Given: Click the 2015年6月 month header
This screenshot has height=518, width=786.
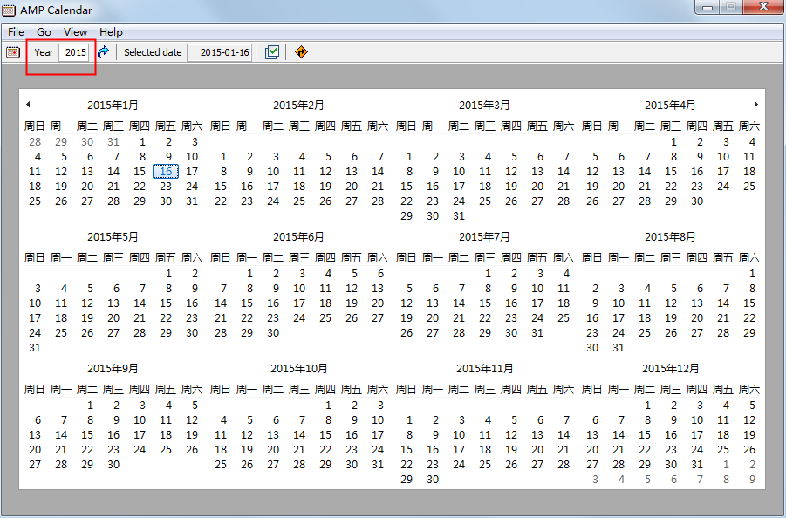Looking at the screenshot, I should [298, 236].
